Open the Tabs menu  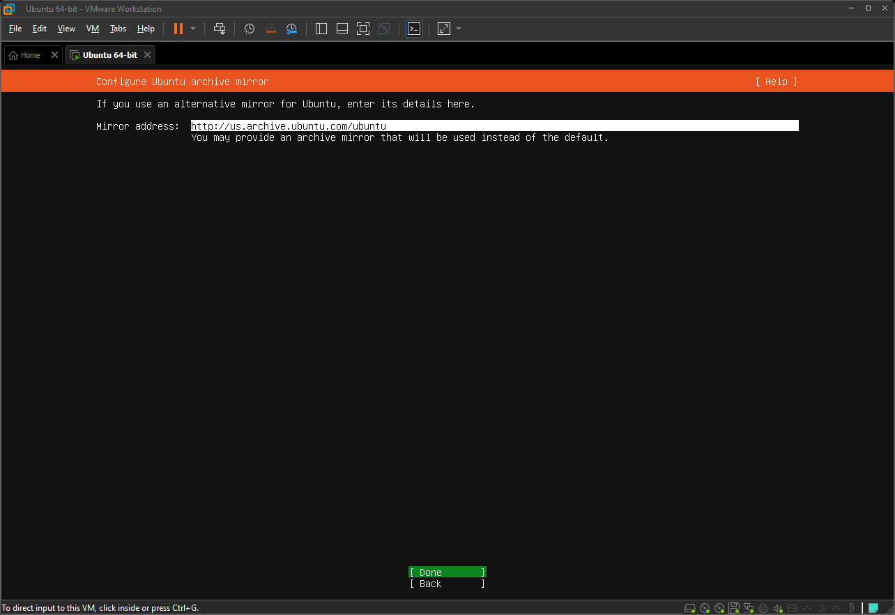pos(118,29)
